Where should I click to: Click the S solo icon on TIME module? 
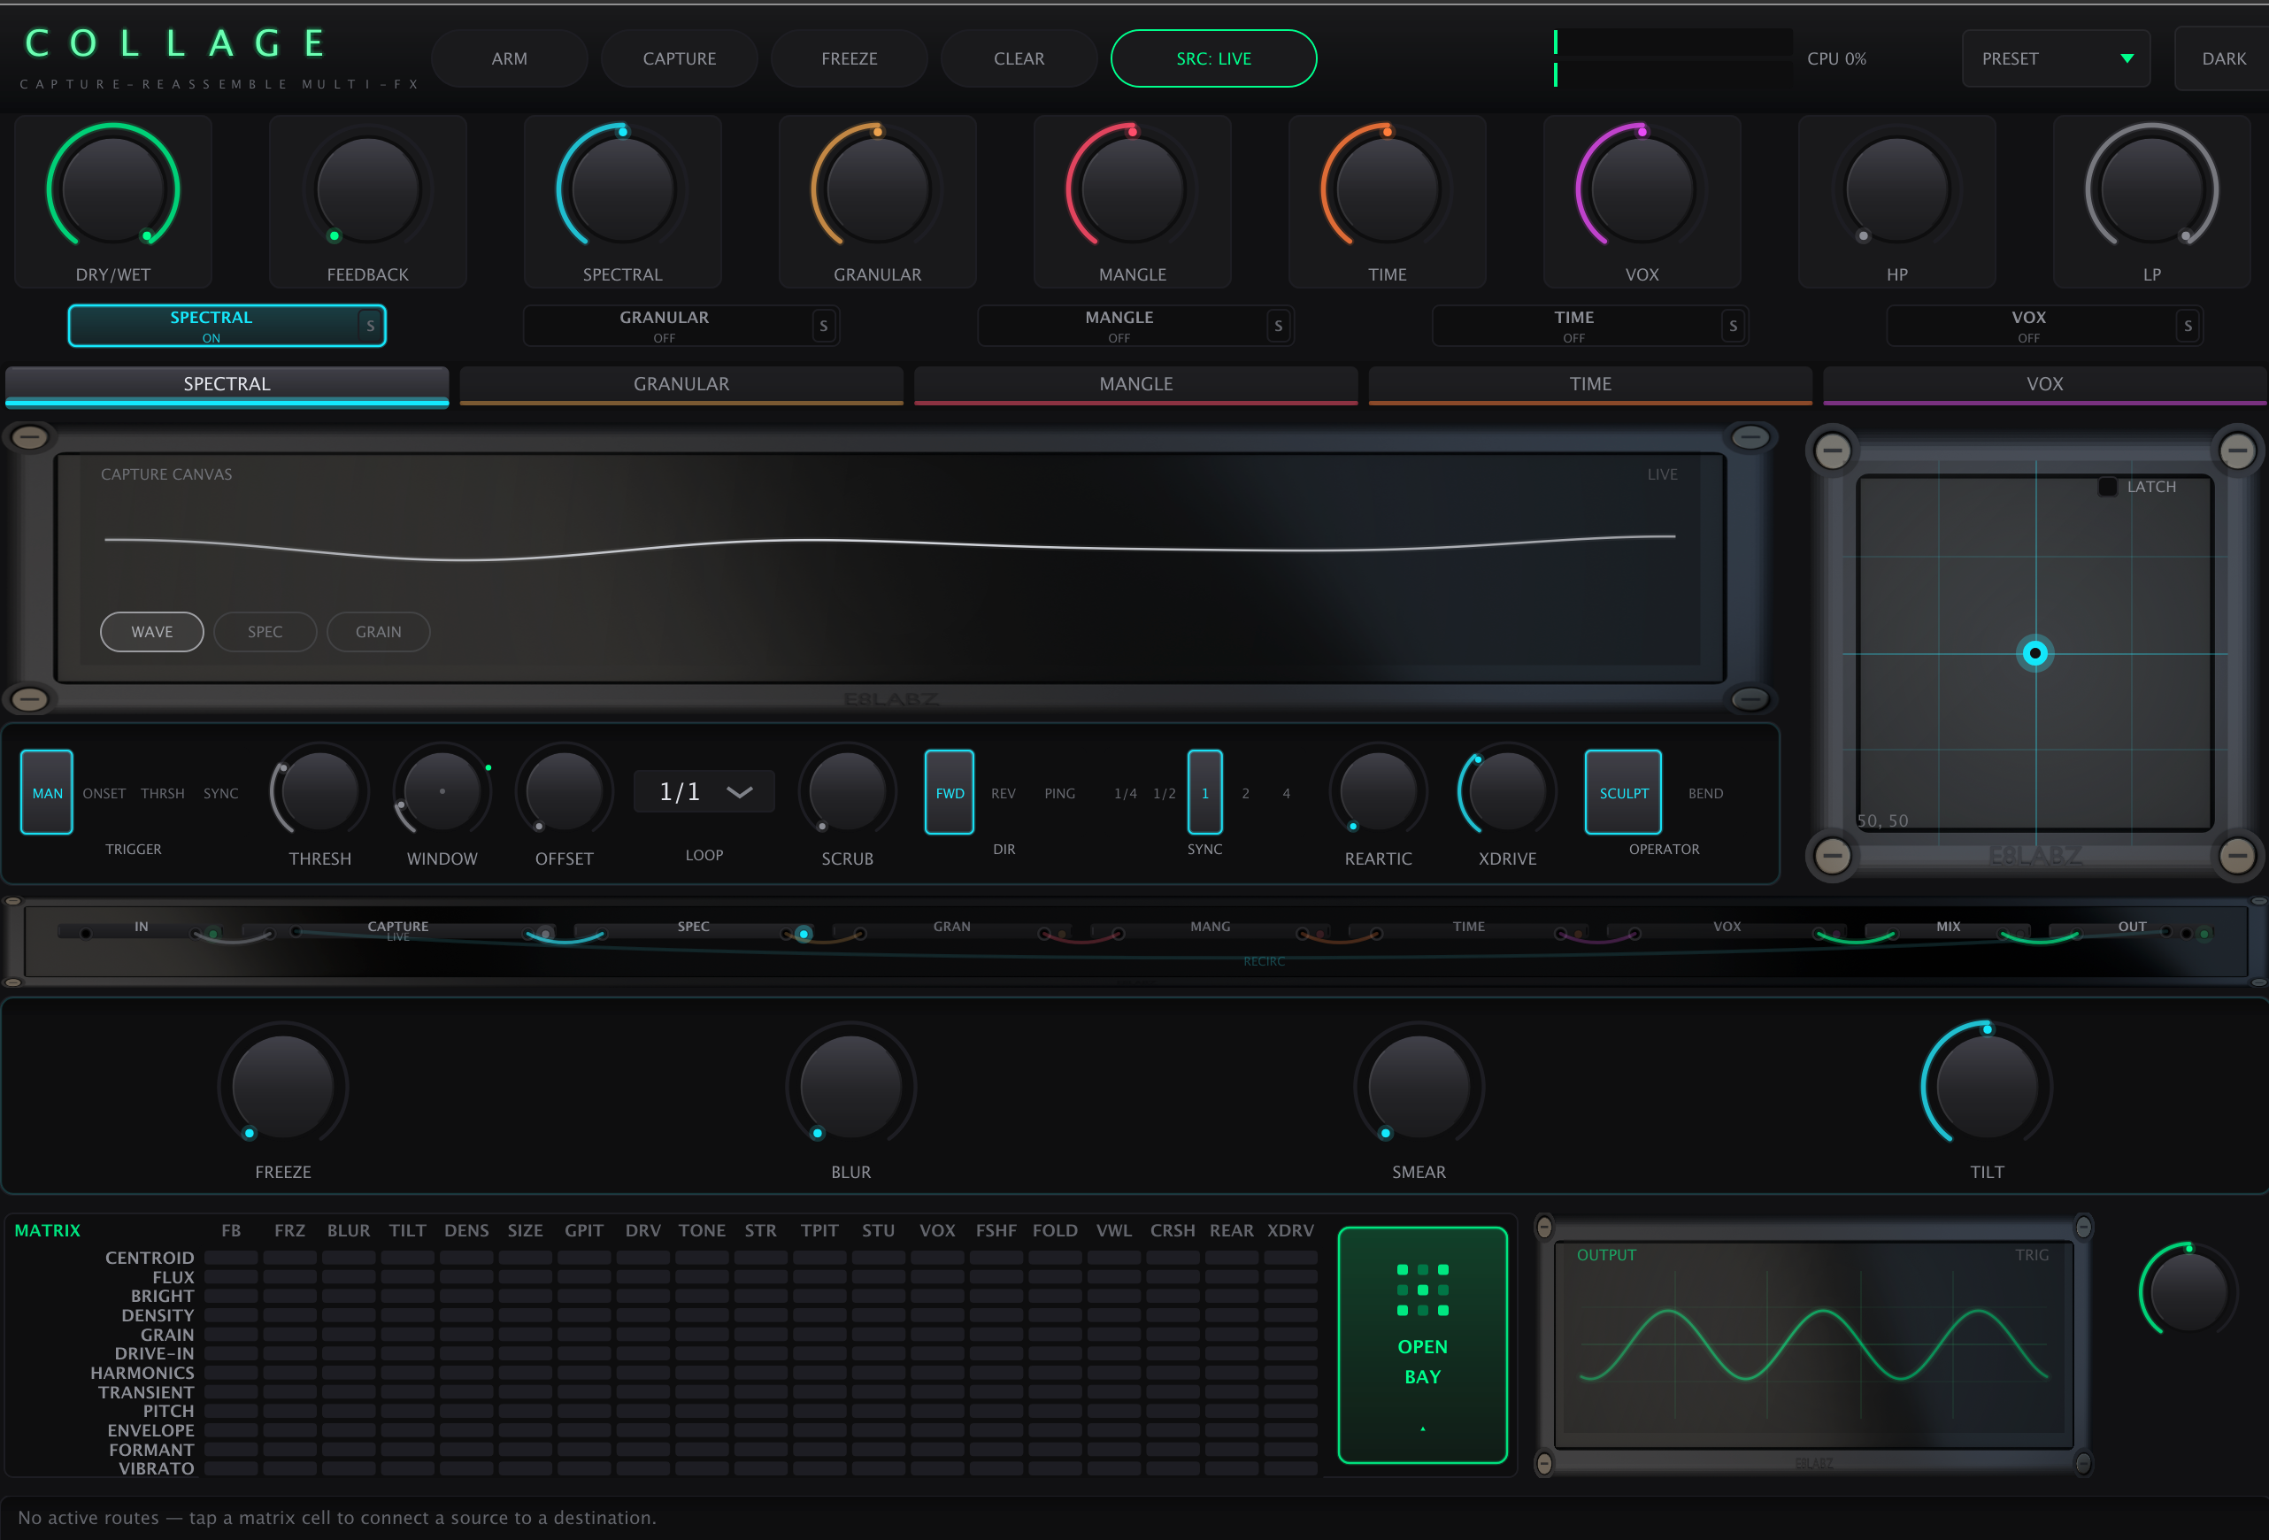1733,325
